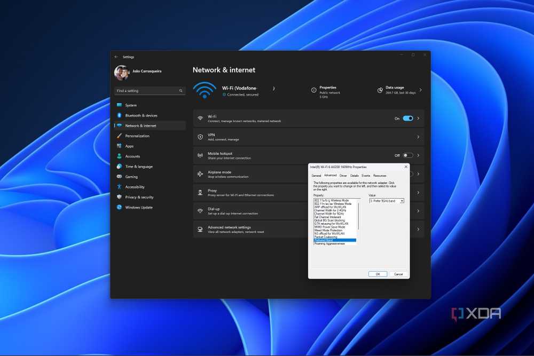
Task: Open the Time & language globe icon
Action: pos(119,167)
